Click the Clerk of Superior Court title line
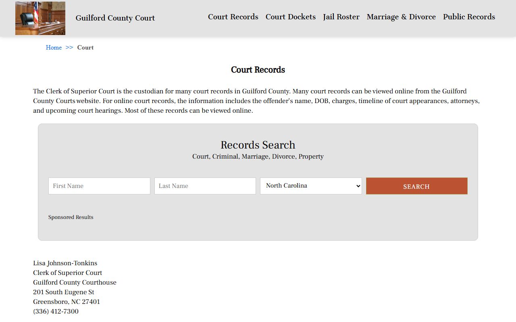This screenshot has width=516, height=322. [68, 273]
